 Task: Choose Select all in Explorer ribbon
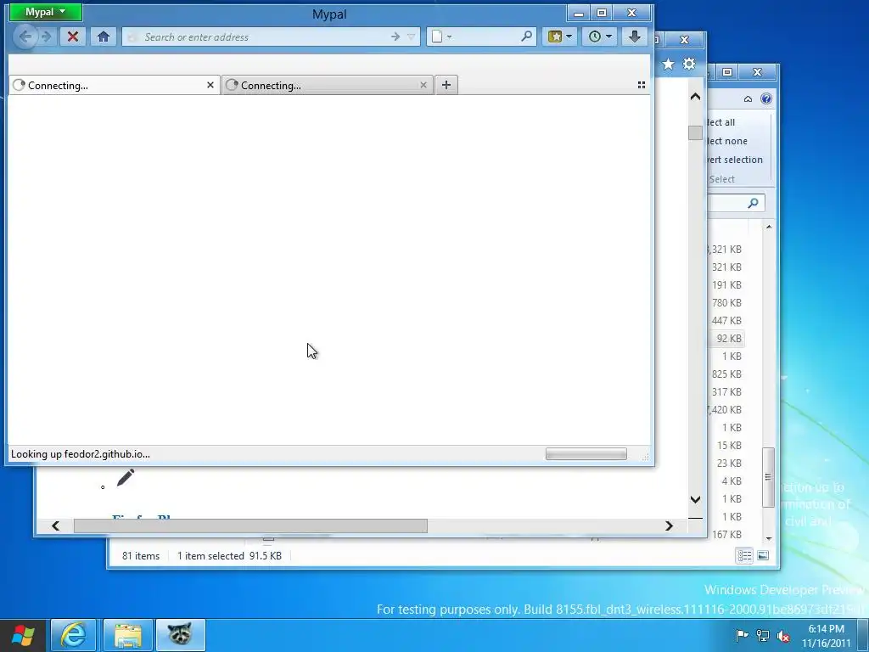click(720, 122)
